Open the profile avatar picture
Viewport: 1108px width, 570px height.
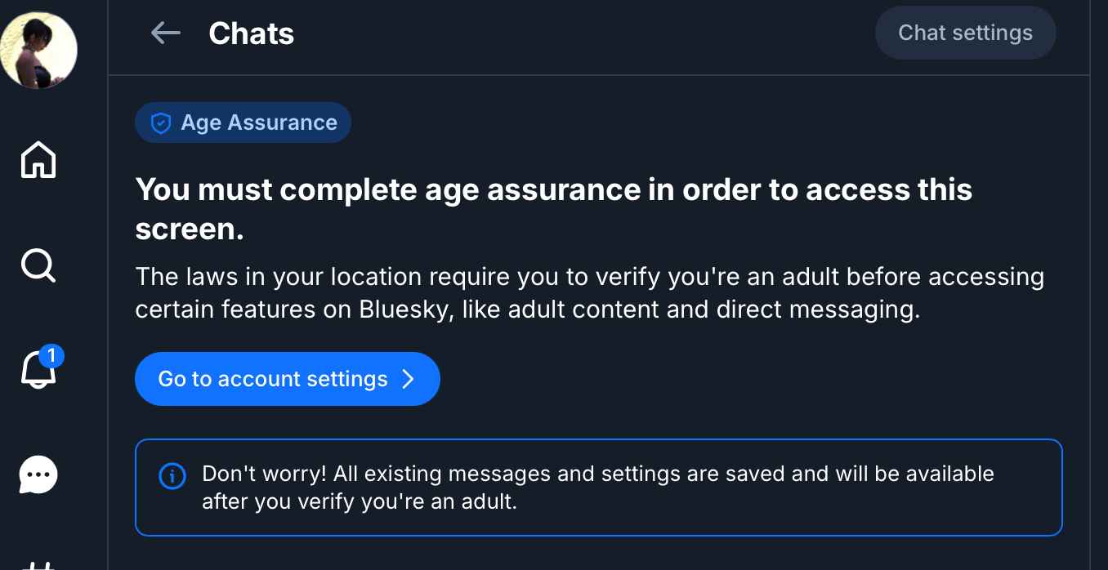[x=38, y=51]
